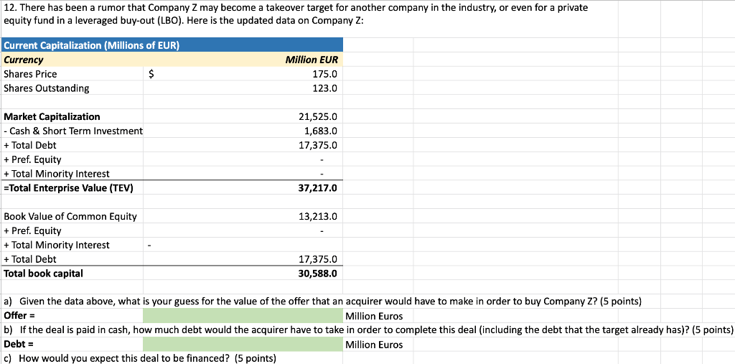Viewport: 735px width, 364px height.
Task: Click the '=Total Enterprise Value (TEV)' label
Action: tap(68, 188)
